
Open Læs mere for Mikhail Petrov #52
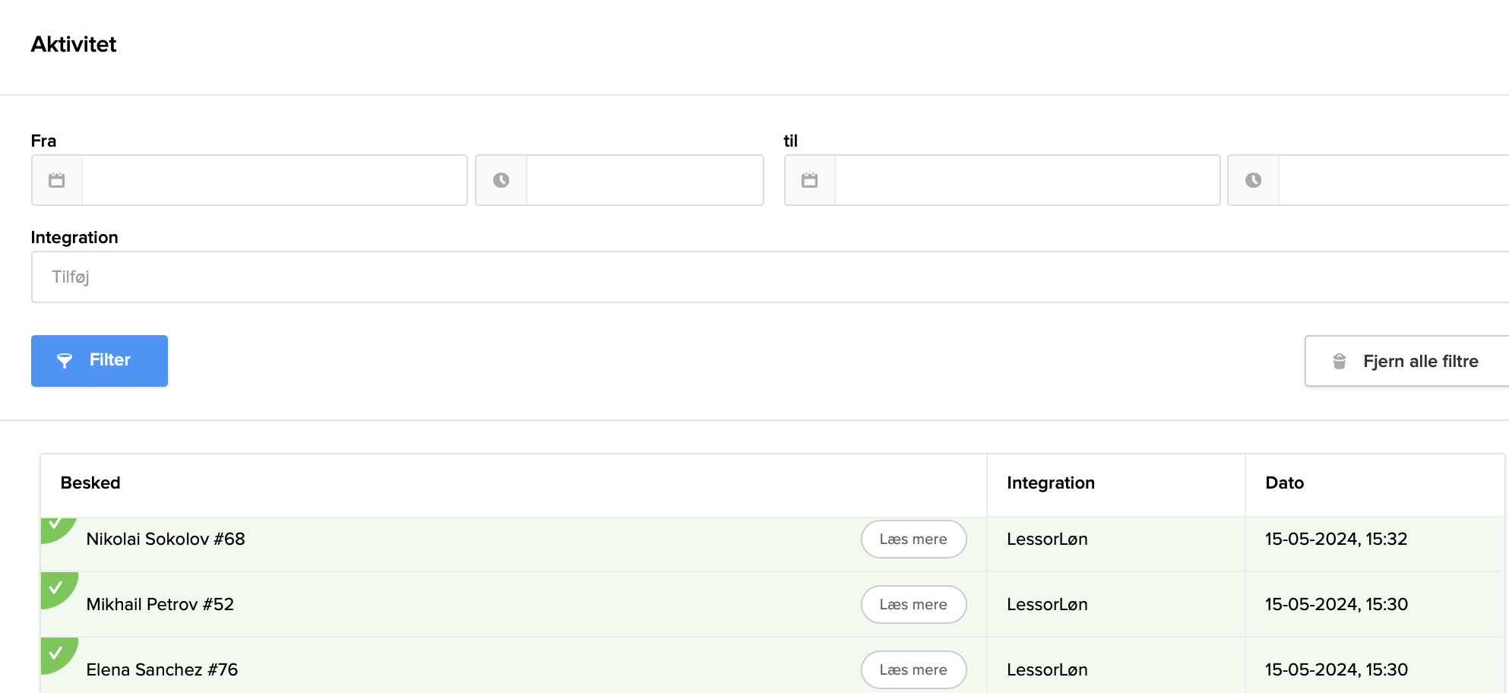(x=913, y=605)
